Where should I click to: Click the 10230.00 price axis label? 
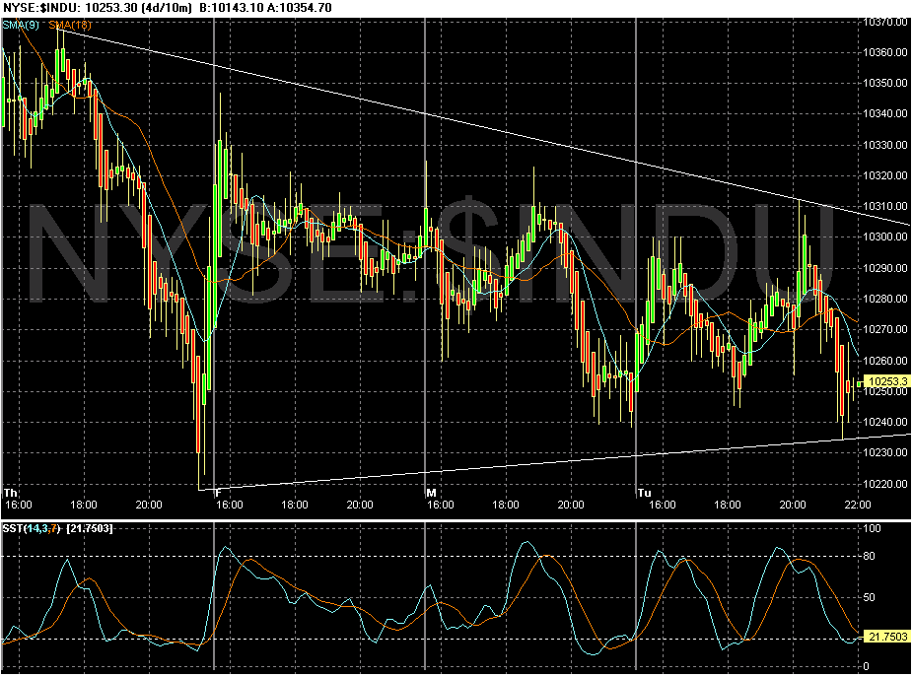[x=884, y=452]
